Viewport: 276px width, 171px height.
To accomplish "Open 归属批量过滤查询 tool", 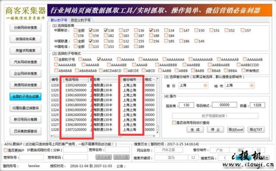I will (25, 108).
